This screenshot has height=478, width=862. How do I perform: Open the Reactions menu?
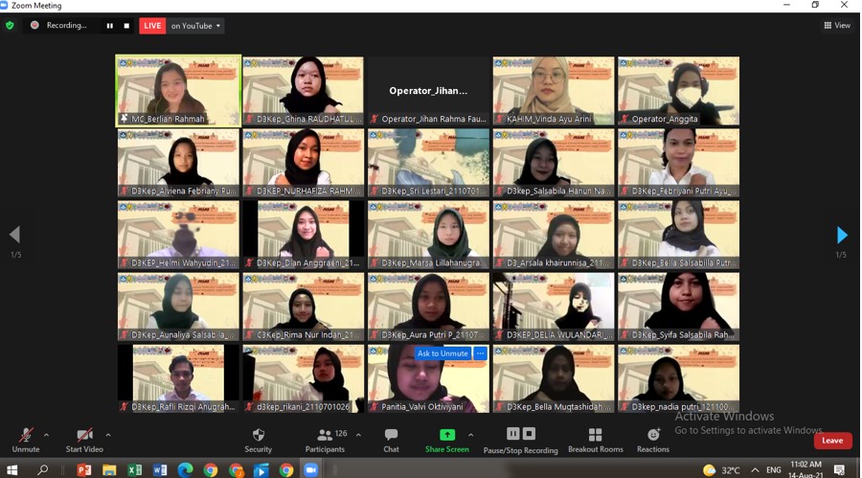(653, 440)
